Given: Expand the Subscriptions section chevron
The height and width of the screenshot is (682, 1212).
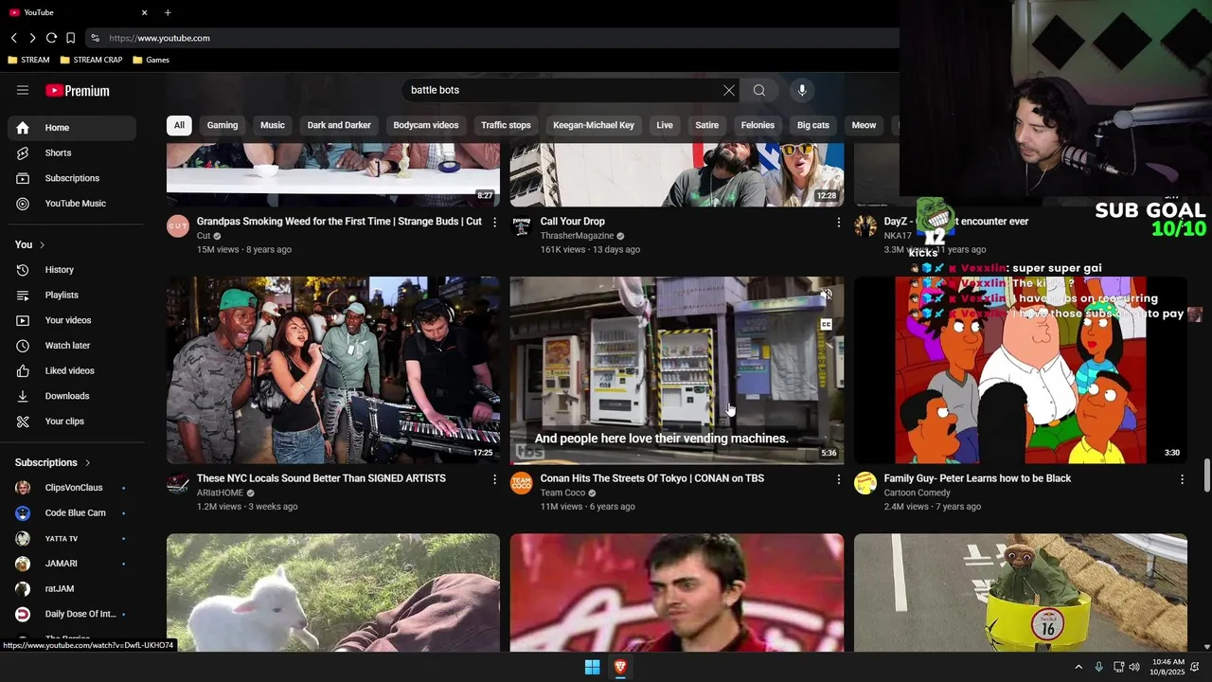Looking at the screenshot, I should click(x=87, y=463).
